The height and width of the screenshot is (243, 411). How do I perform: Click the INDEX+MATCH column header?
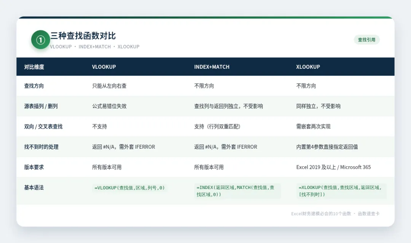click(x=212, y=67)
